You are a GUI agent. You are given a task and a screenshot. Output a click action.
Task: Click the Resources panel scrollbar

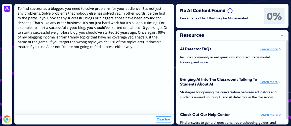287,80
